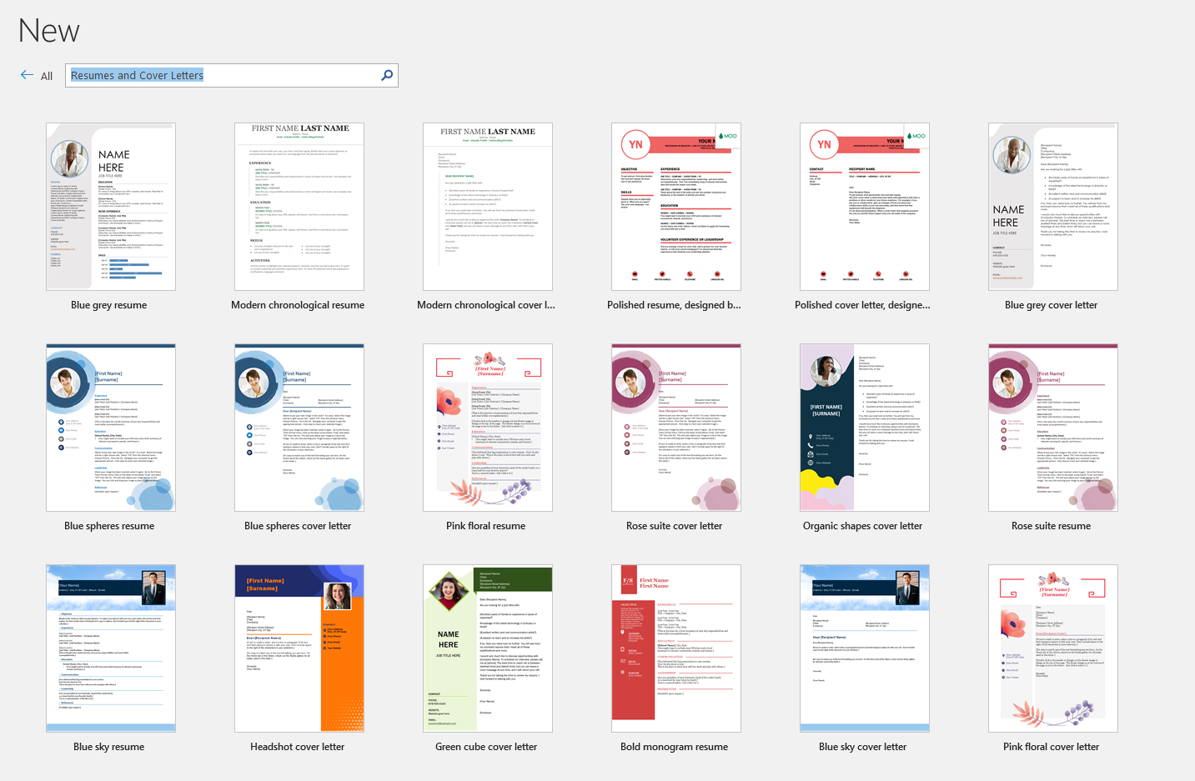
Task: Click the 'Organic shapes cover letter' caption
Action: click(x=863, y=526)
